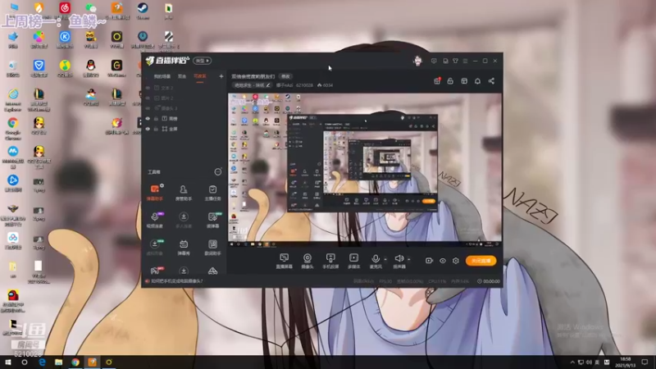Click the skin shirt icon in the title bar
This screenshot has width=656, height=369.
click(455, 61)
